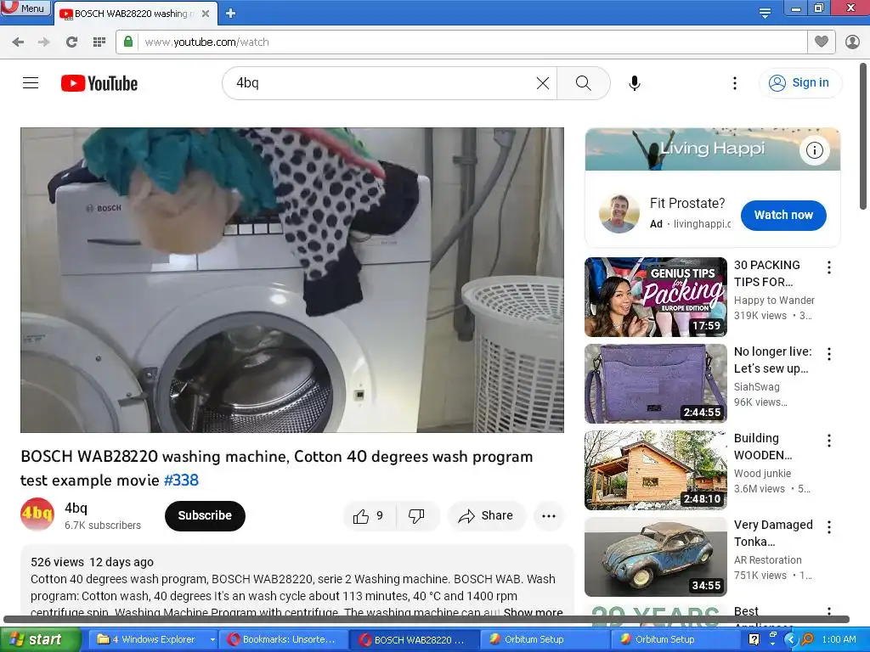This screenshot has width=870, height=652.
Task: Open the tab menu icon in title bar
Action: pos(765,13)
